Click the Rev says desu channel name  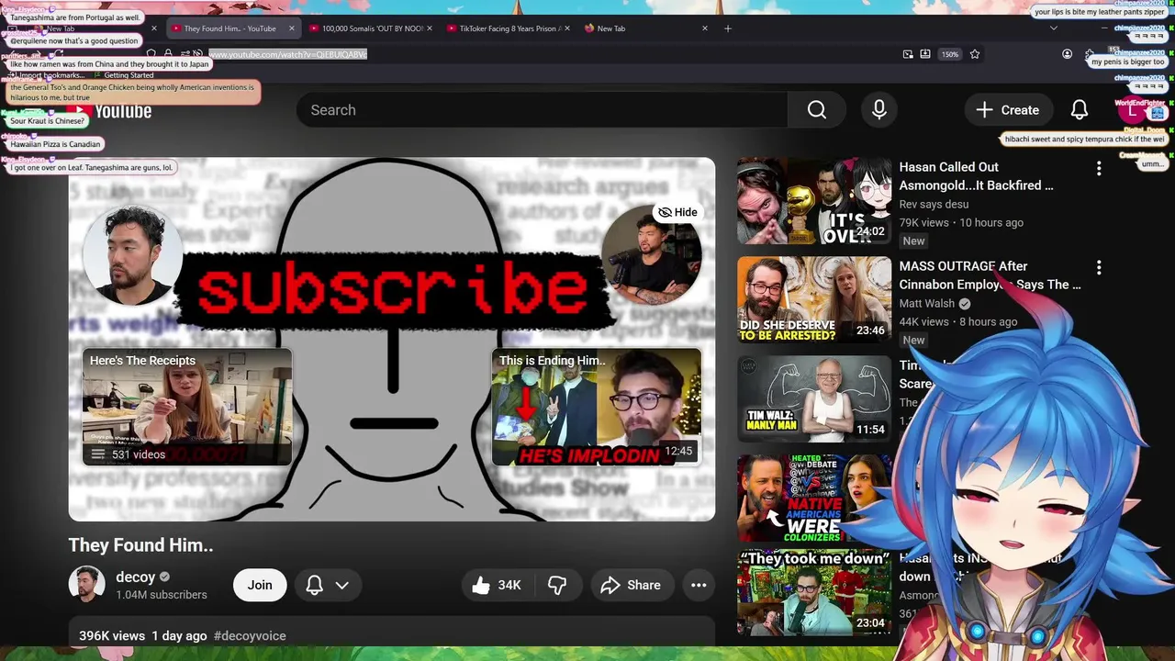[x=934, y=204]
